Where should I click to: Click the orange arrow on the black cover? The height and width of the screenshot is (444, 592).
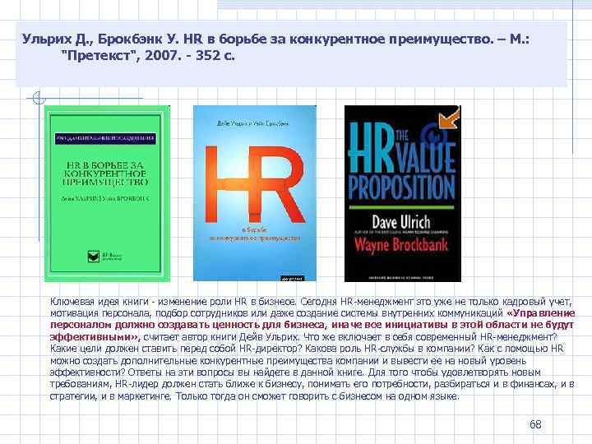click(449, 118)
